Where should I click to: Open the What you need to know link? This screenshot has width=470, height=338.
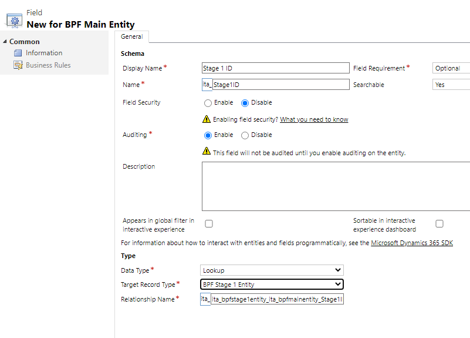click(x=314, y=119)
